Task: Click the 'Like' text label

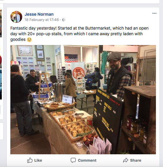Action: tap(38, 160)
